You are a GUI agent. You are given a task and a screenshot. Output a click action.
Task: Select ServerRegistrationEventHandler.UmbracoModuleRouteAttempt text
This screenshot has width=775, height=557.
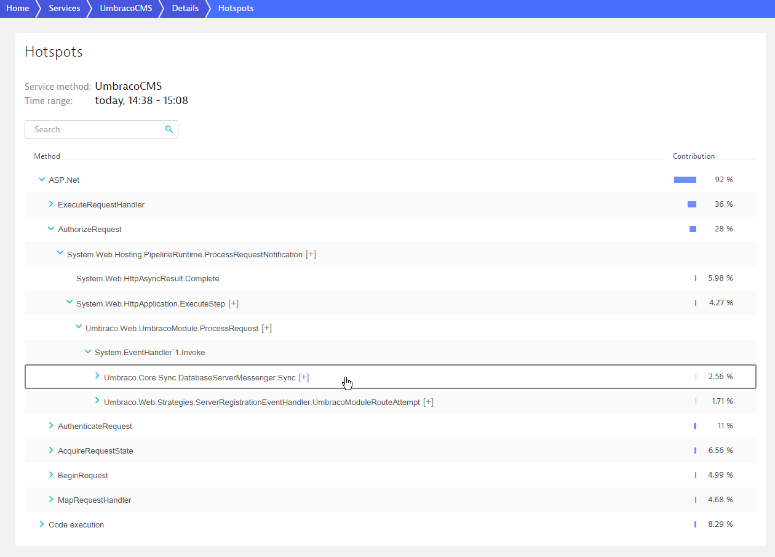[x=262, y=402]
